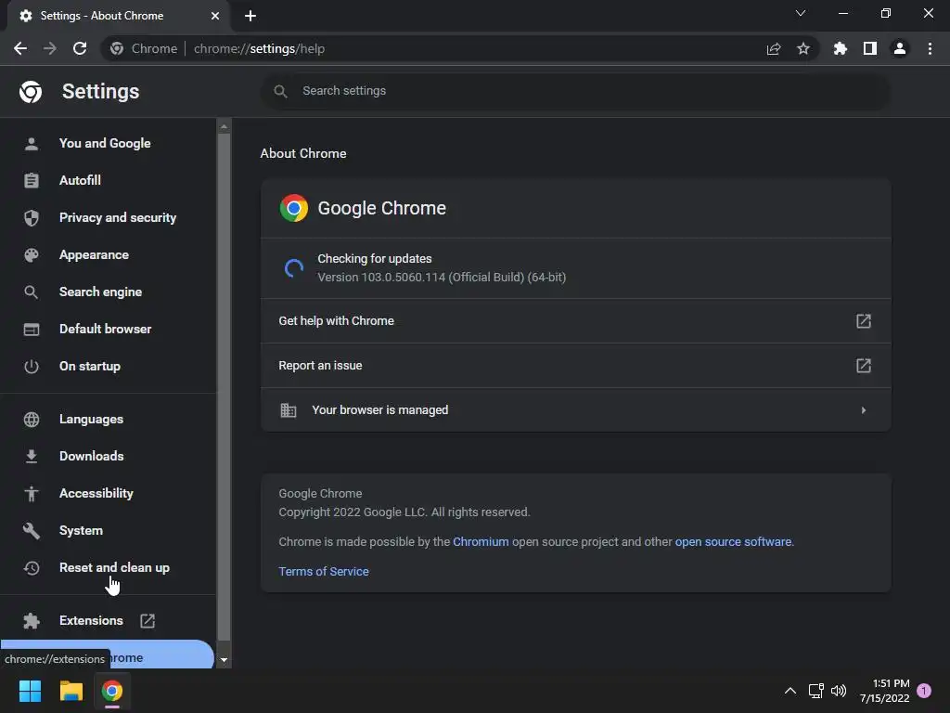950x713 pixels.
Task: Click the Settings Chrome logo
Action: pos(31,92)
